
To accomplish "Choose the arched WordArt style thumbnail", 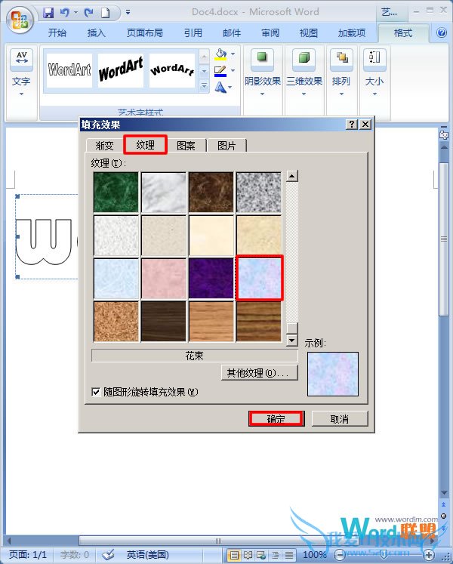I will pos(172,70).
